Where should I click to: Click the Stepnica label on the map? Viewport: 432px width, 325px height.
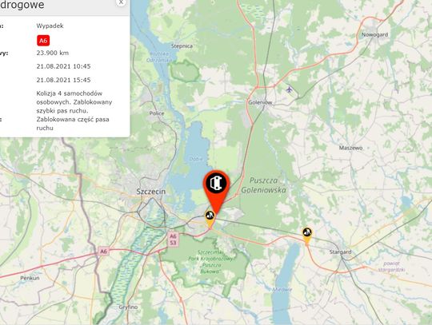pyautogui.click(x=182, y=46)
